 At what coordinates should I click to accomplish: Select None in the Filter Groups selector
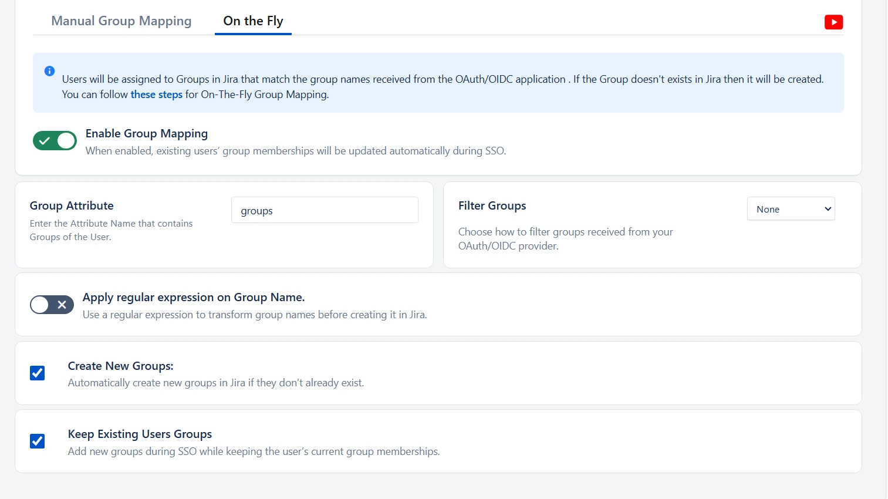coord(791,209)
